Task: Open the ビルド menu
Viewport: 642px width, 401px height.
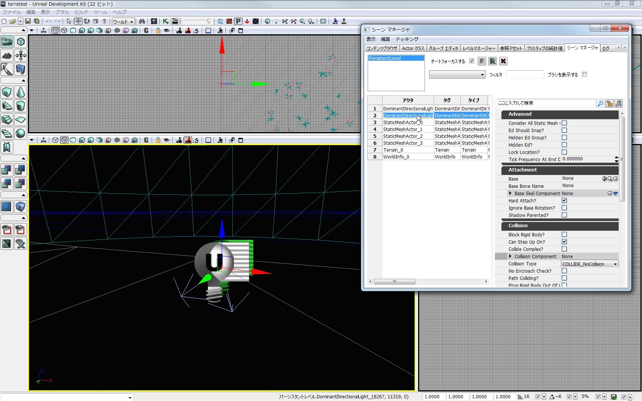Action: click(x=81, y=12)
